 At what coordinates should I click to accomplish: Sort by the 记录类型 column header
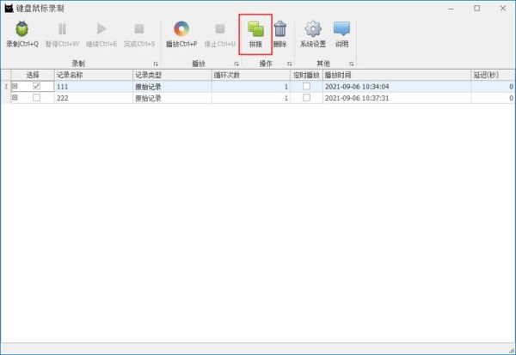point(172,75)
